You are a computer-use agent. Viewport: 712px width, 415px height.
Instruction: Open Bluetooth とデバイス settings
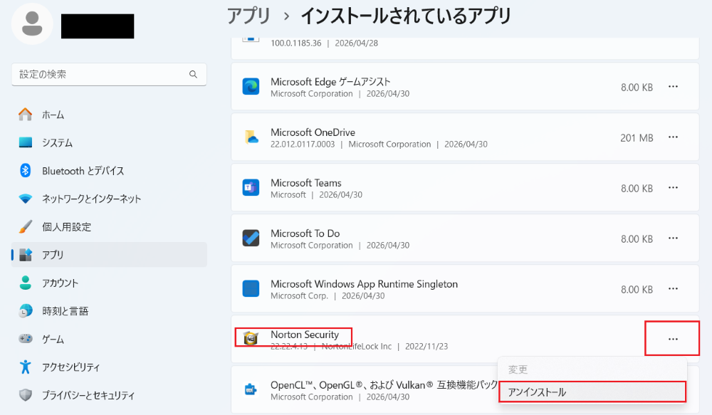click(109, 171)
